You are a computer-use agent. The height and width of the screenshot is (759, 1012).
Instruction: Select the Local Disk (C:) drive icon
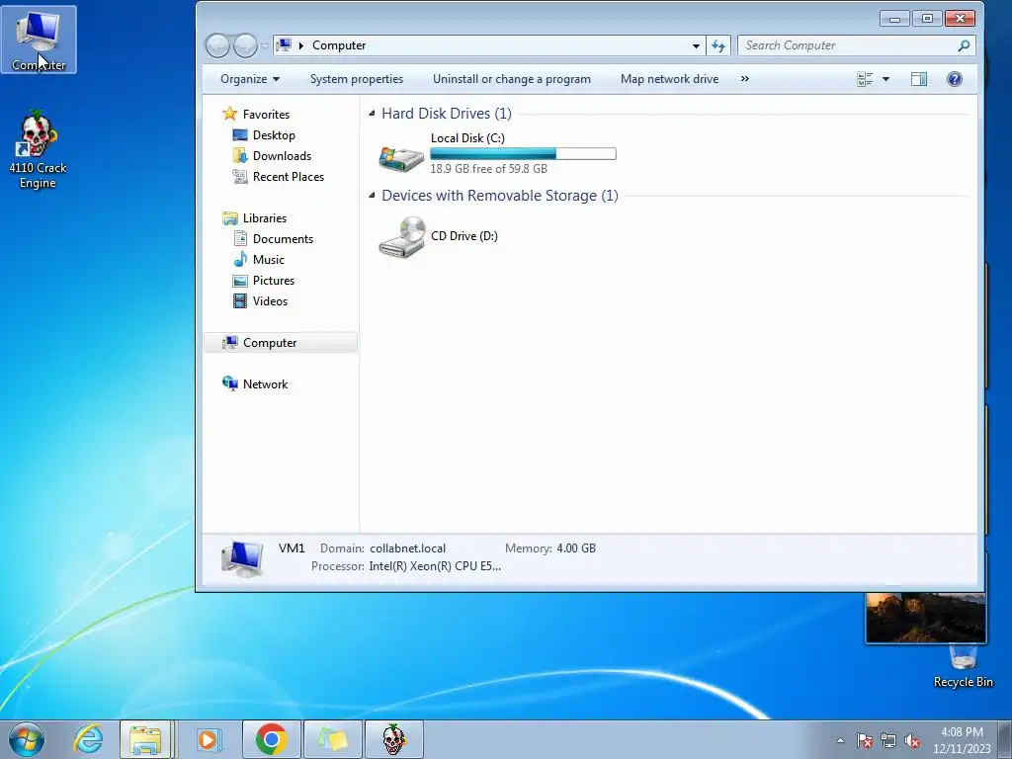[401, 157]
